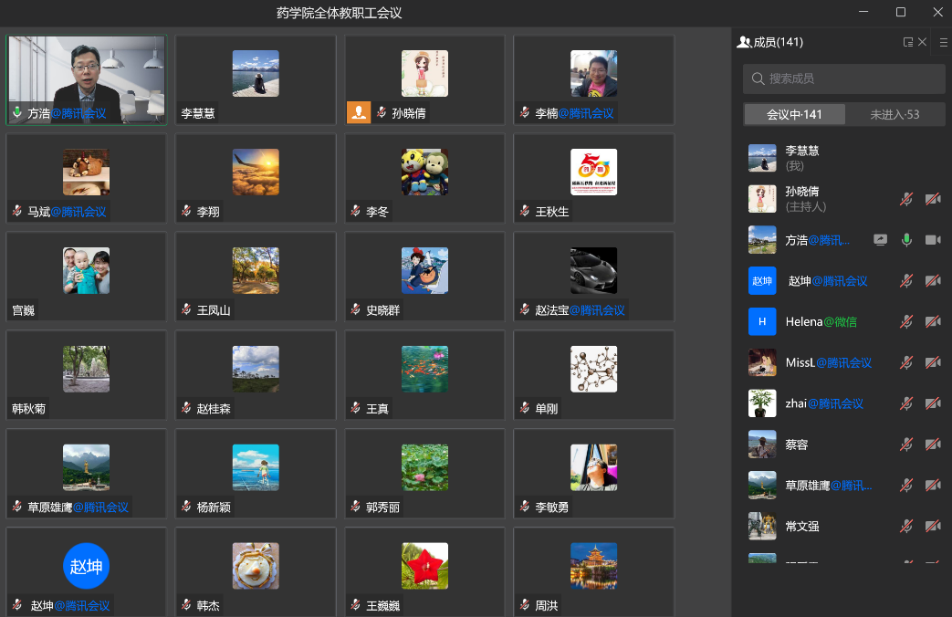This screenshot has width=952, height=617.
Task: Open the hamburger menu at top right
Action: (943, 42)
